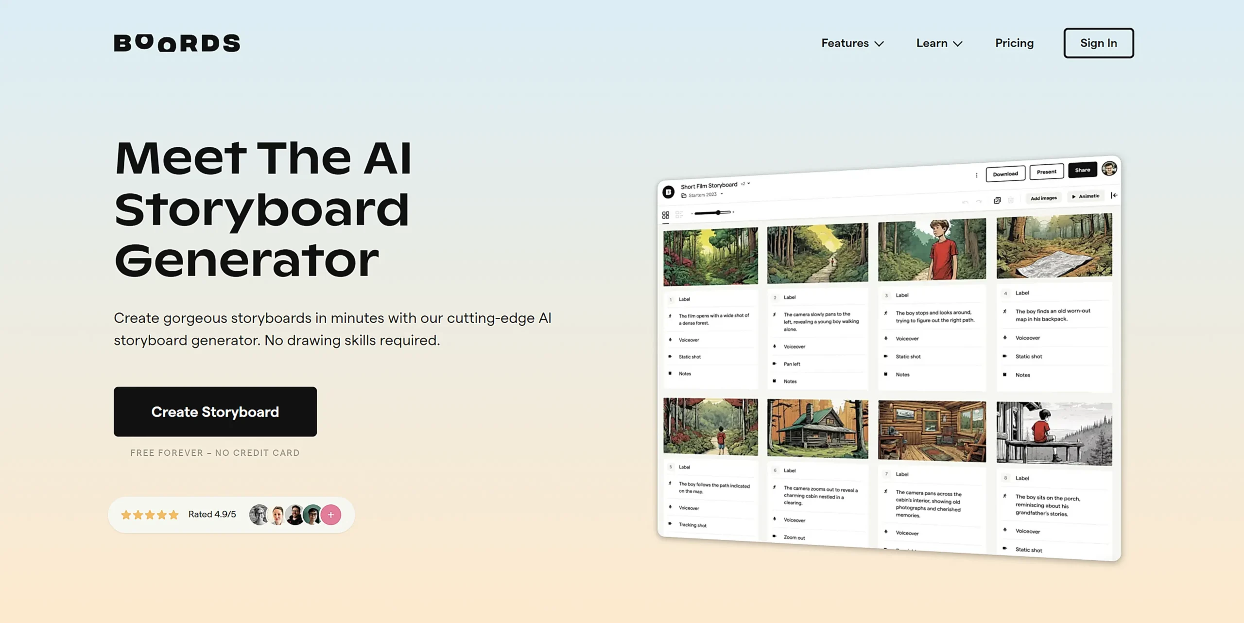Expand the Learn navigation dropdown
This screenshot has width=1244, height=623.
(x=940, y=42)
